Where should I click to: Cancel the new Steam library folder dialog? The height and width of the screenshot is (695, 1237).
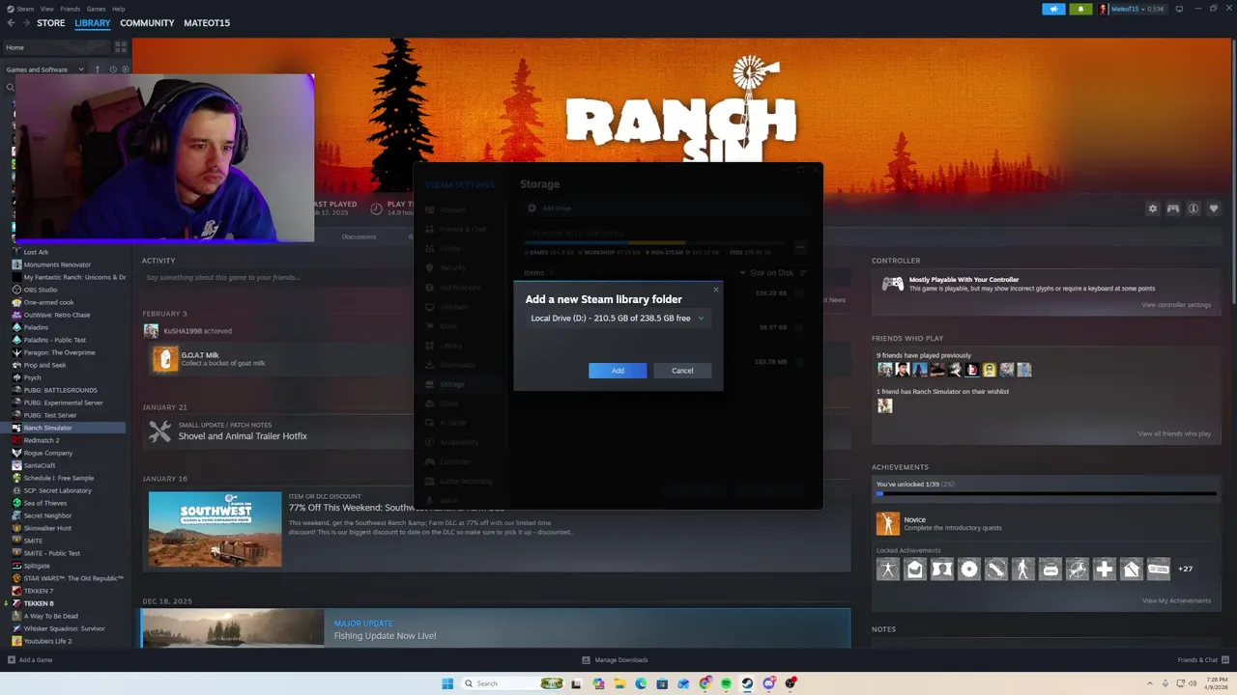coord(682,371)
